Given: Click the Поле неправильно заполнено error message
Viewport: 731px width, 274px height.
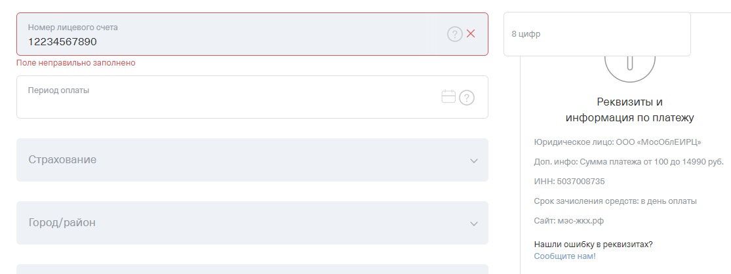Looking at the screenshot, I should point(76,63).
